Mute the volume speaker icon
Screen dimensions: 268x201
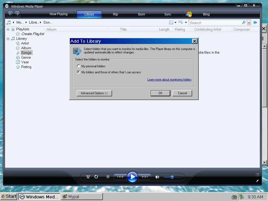157,177
